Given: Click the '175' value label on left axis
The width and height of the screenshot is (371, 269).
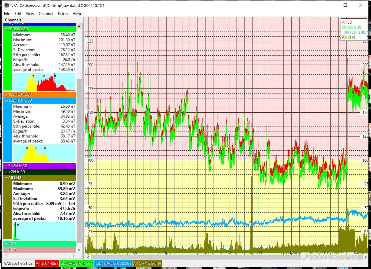Looking at the screenshot, I should [90, 89].
